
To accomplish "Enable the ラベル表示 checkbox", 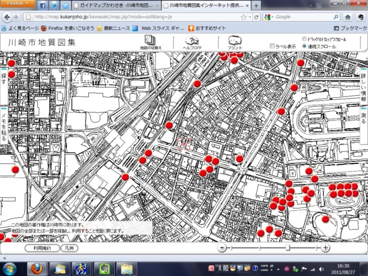I will pos(272,46).
